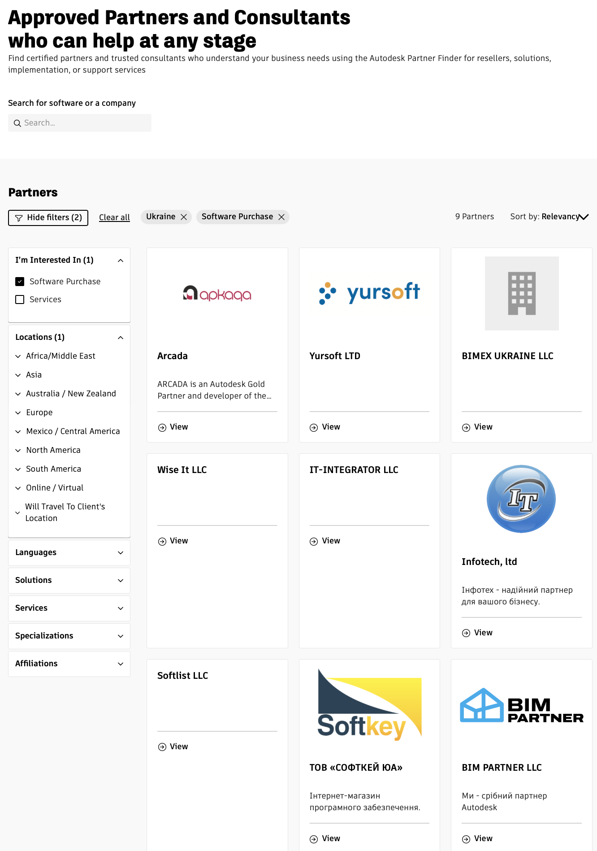Screen dimensions: 597x851
Task: Click the '9 Partners' results count
Action: click(475, 217)
